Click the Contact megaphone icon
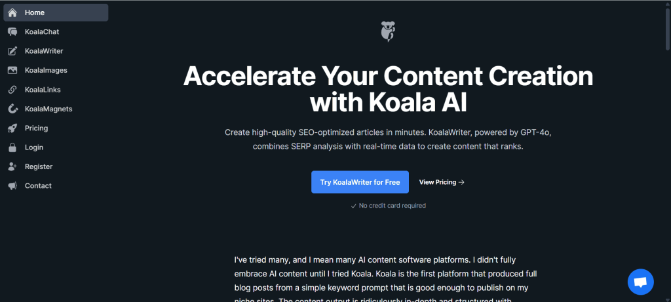The height and width of the screenshot is (302, 671). (12, 186)
